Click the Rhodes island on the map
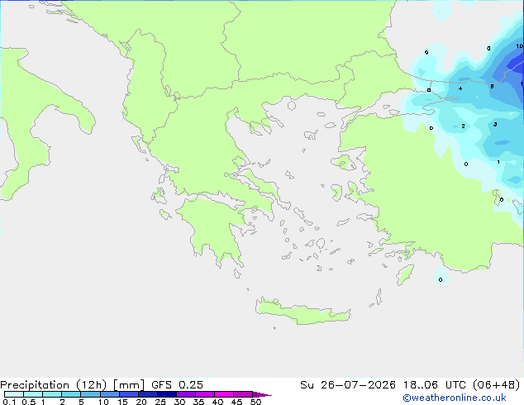The height and width of the screenshot is (405, 524). (405, 274)
